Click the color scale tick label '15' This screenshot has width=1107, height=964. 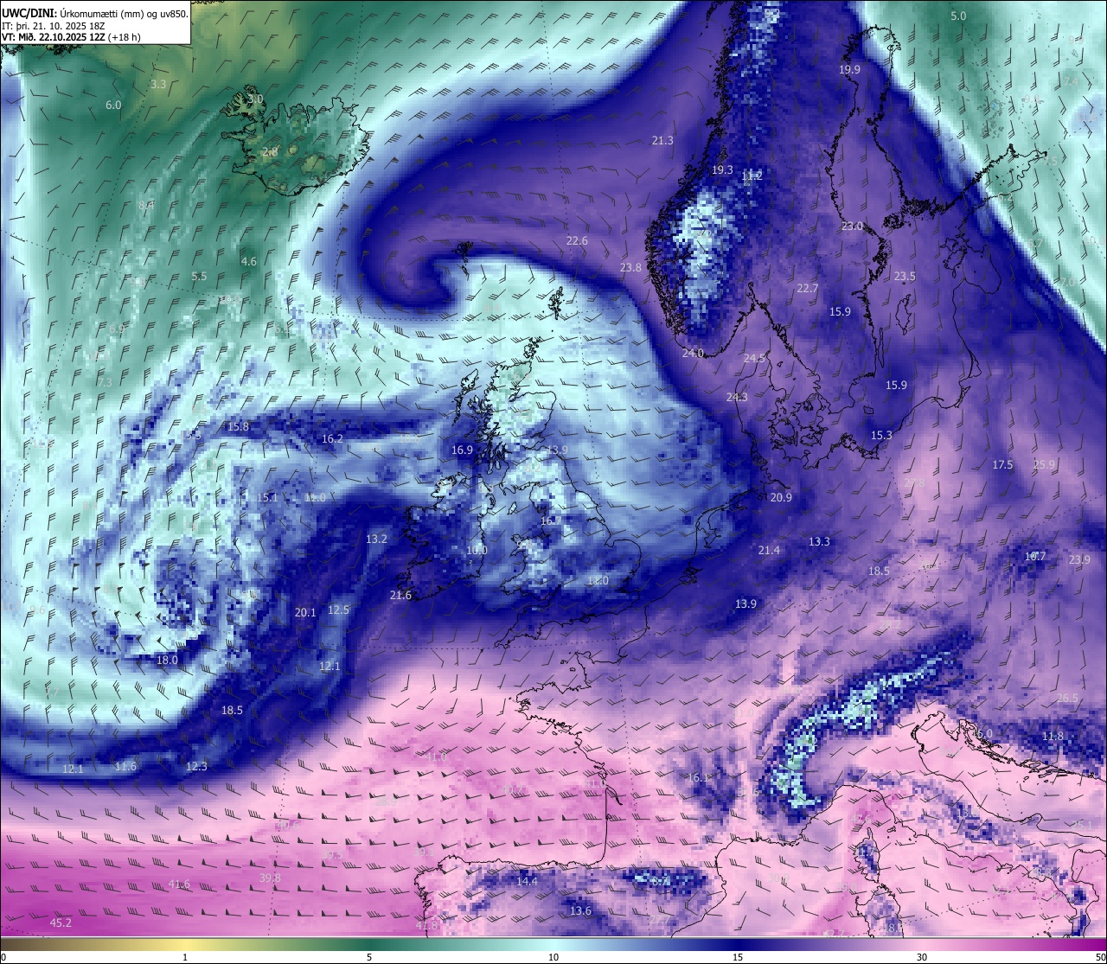coord(737,957)
